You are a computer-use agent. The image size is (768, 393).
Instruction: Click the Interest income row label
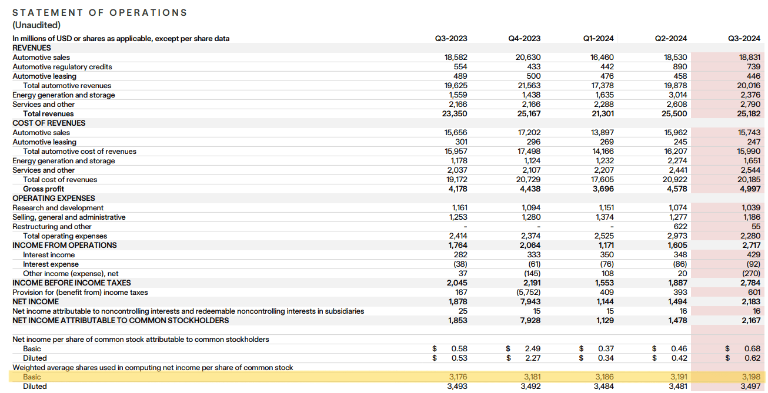click(x=49, y=255)
